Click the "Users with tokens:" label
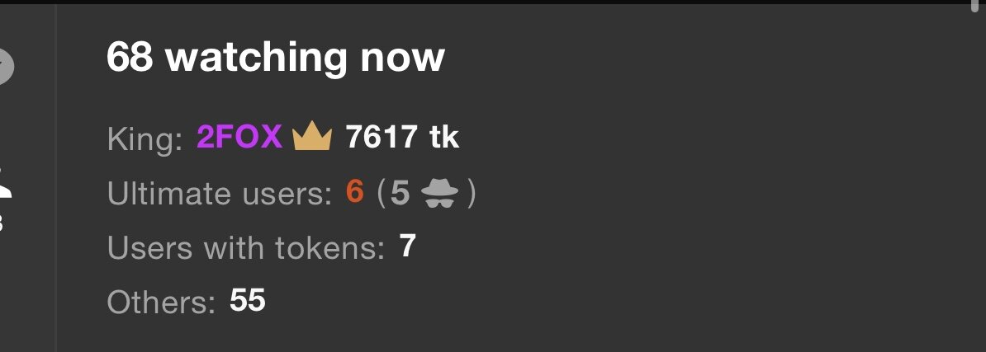This screenshot has height=352, width=986. [246, 247]
